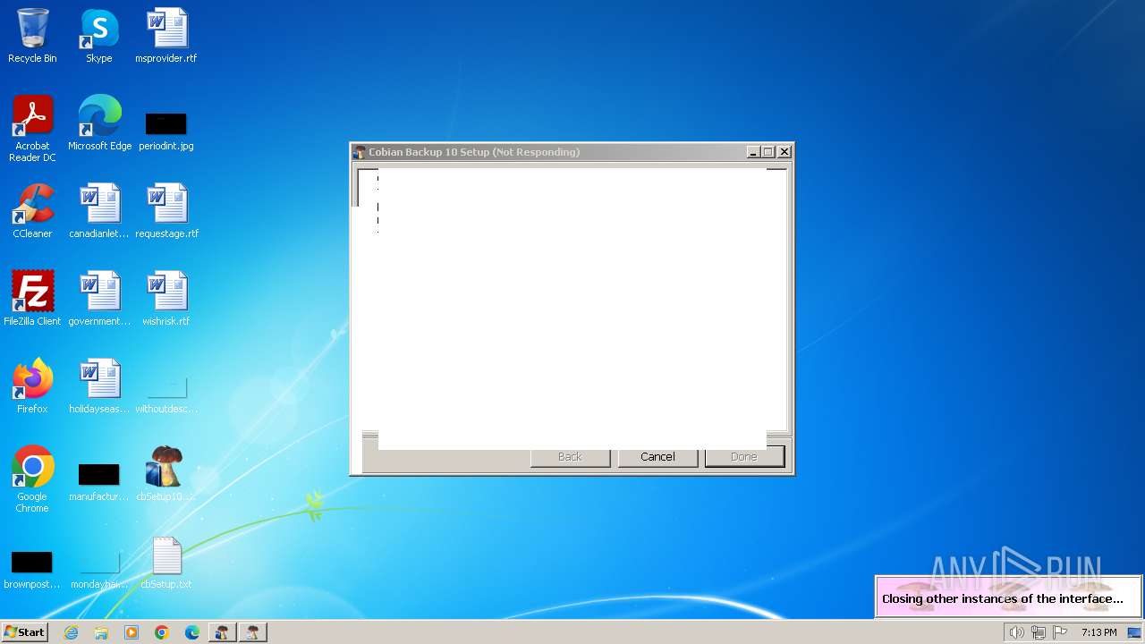The height and width of the screenshot is (644, 1145).
Task: Switch to first Cobian Backup taskbar item
Action: coord(222,632)
